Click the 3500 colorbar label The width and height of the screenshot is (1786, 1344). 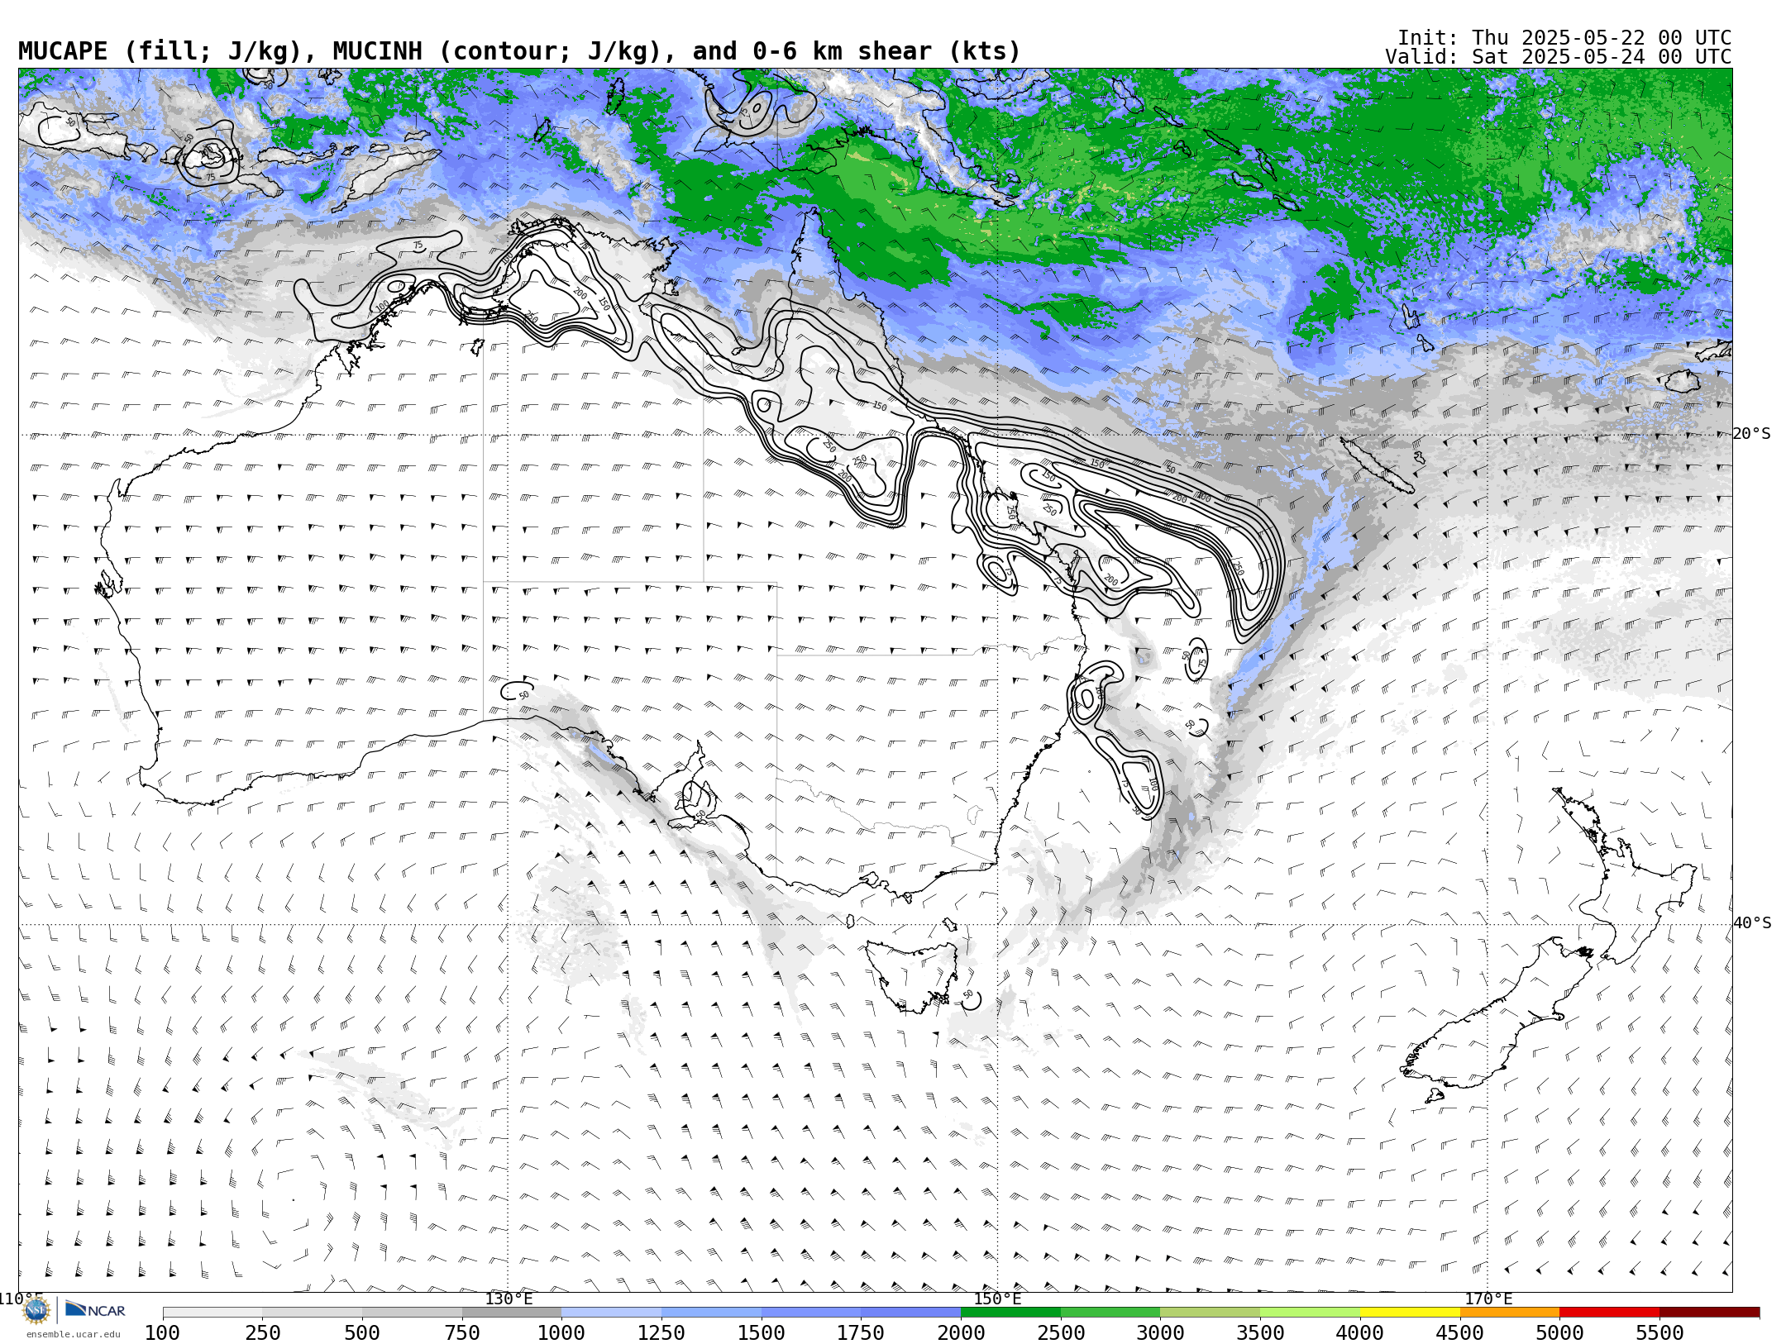point(1260,1332)
